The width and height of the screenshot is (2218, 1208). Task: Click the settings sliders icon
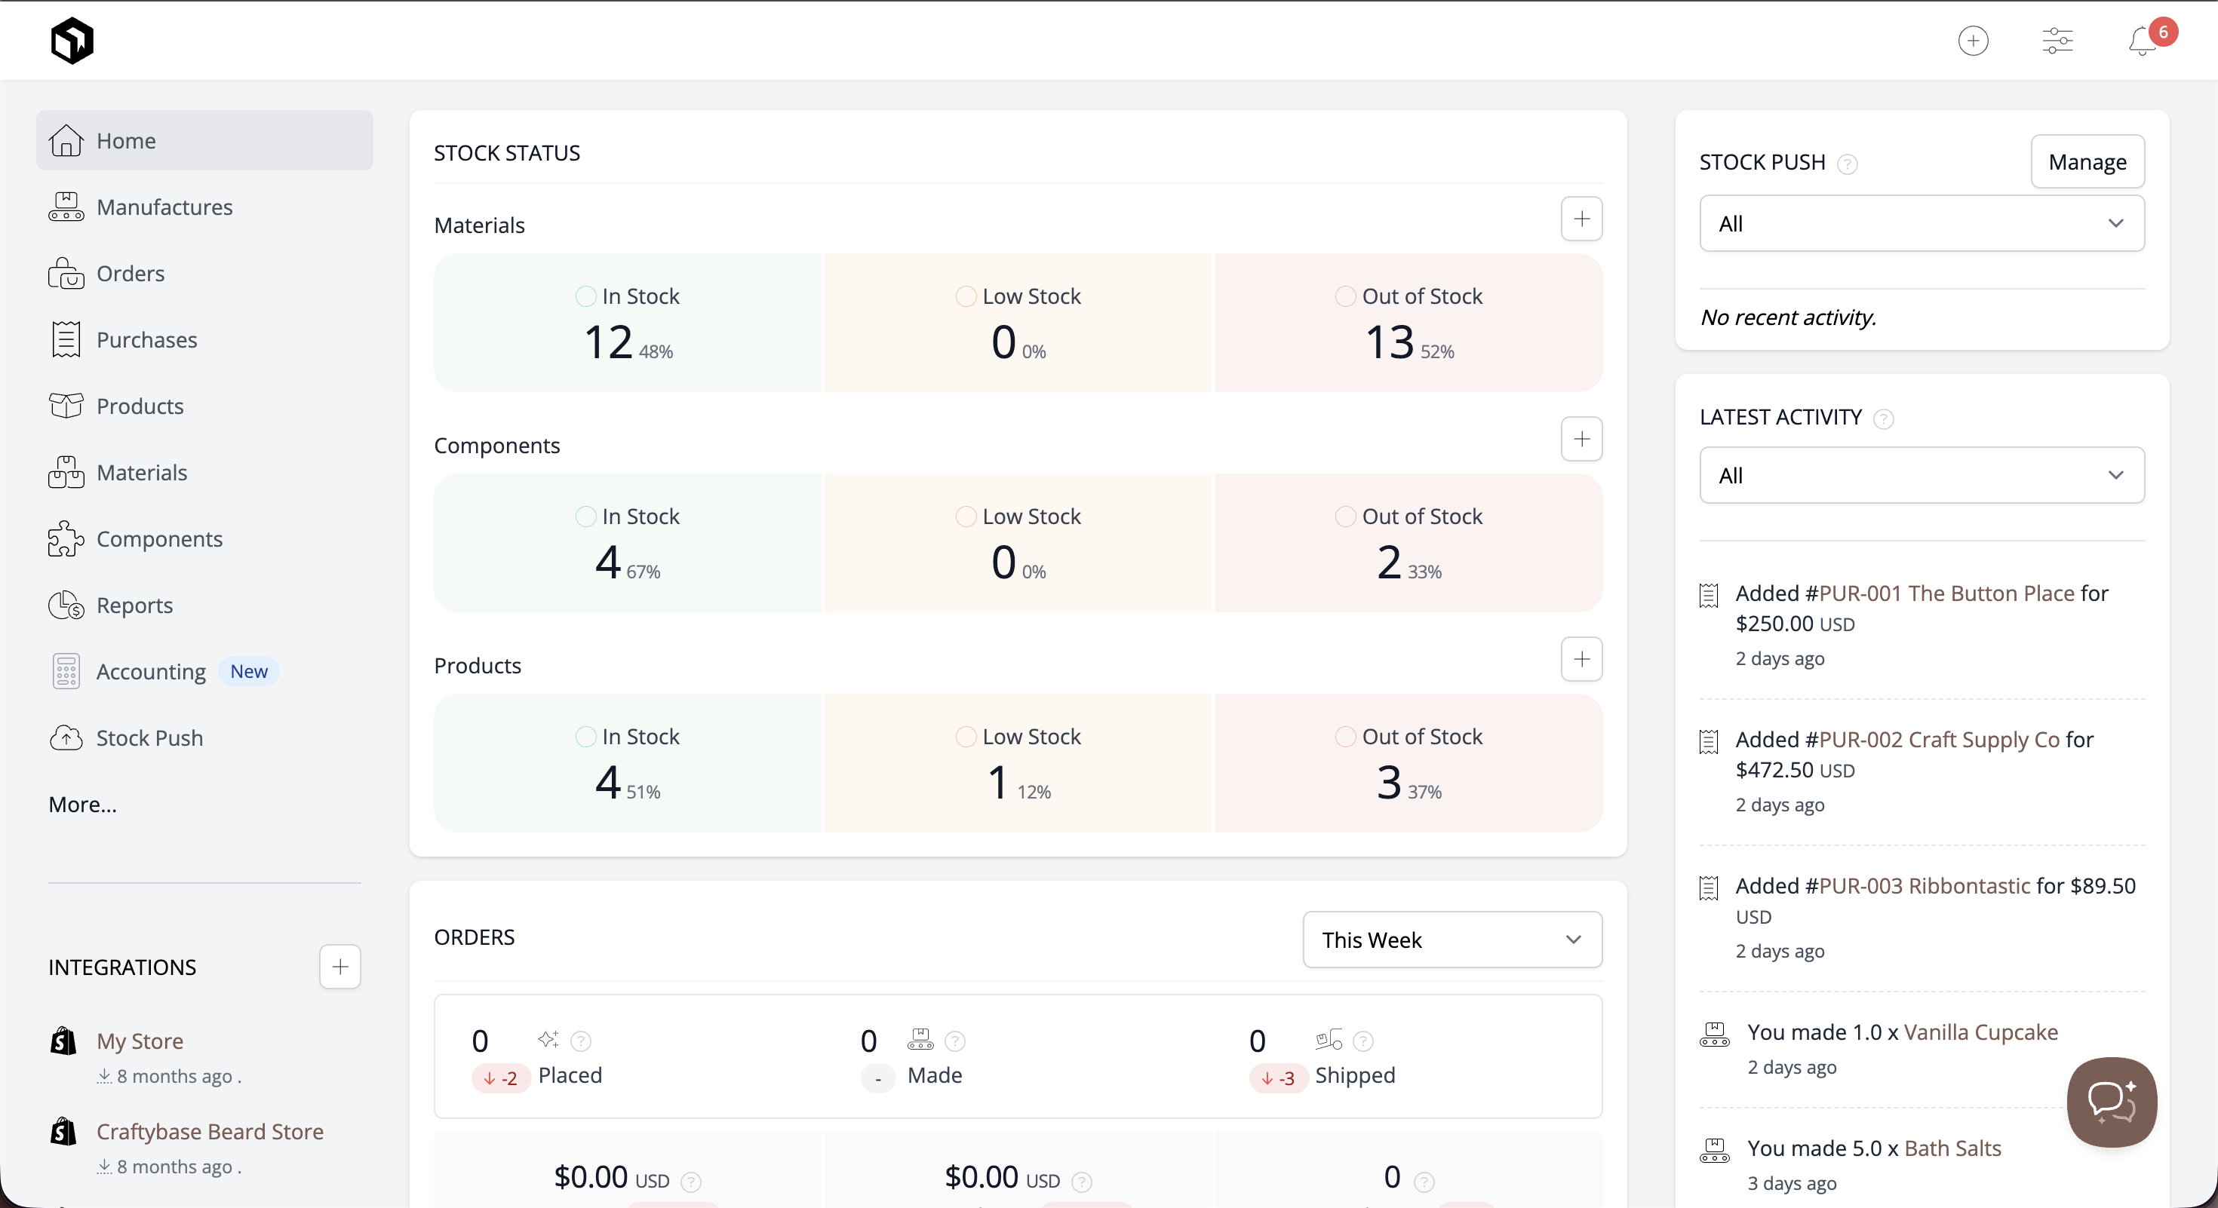(x=2058, y=41)
